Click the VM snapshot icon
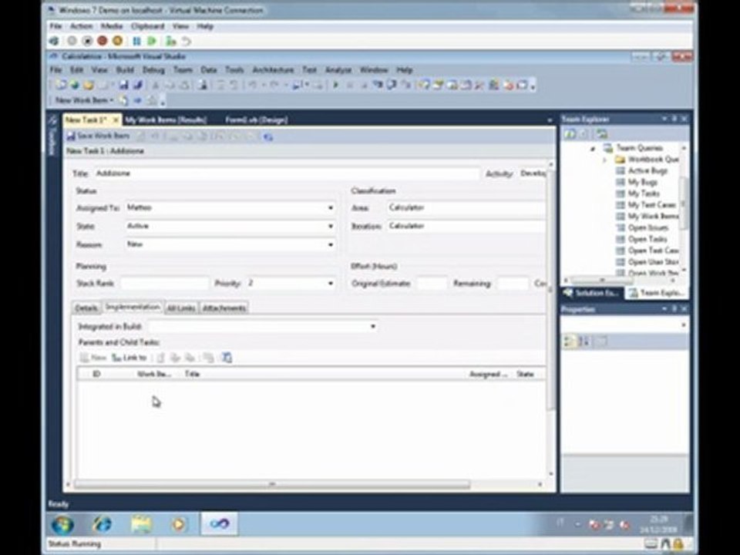 tap(171, 42)
